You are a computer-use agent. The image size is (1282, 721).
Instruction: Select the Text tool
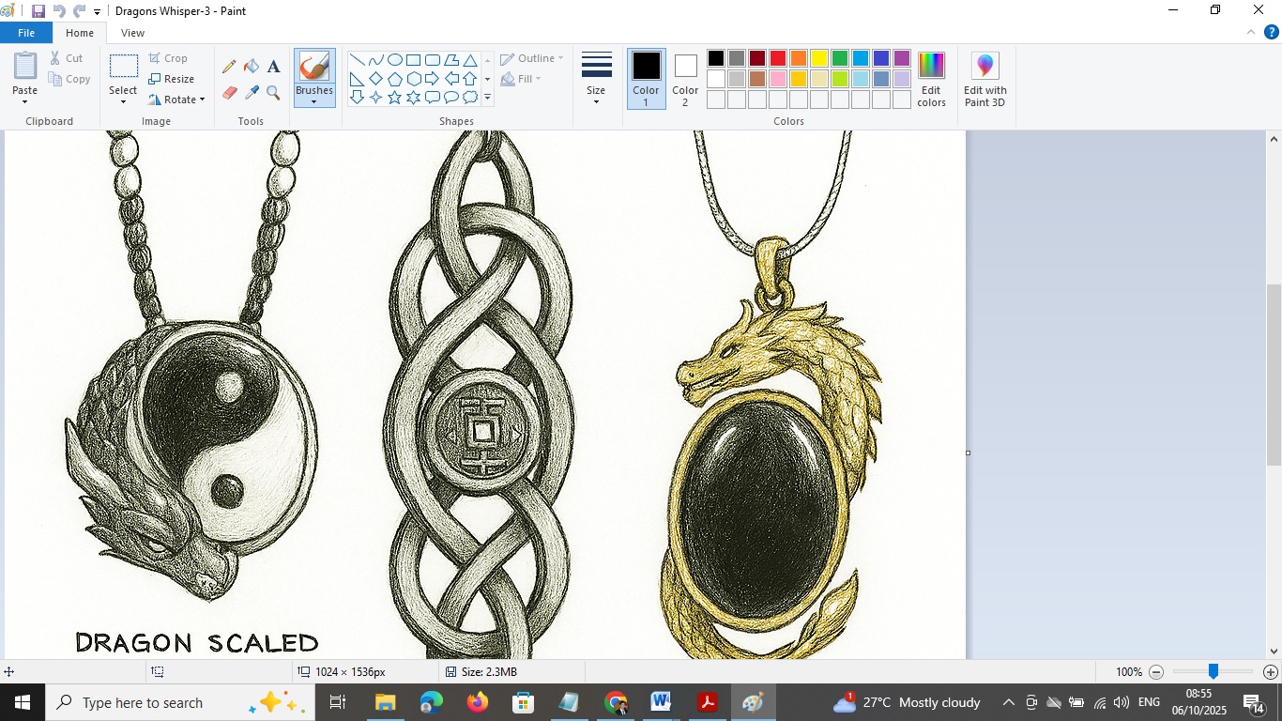tap(274, 67)
